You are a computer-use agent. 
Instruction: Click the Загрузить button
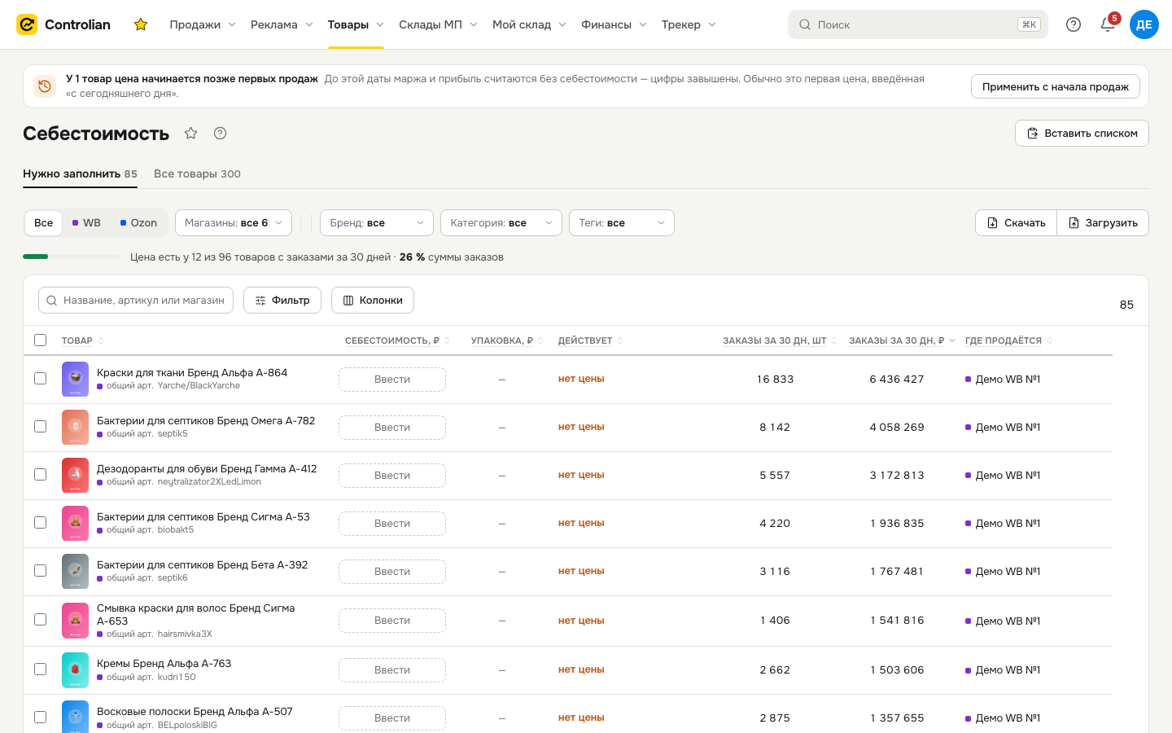coord(1103,223)
